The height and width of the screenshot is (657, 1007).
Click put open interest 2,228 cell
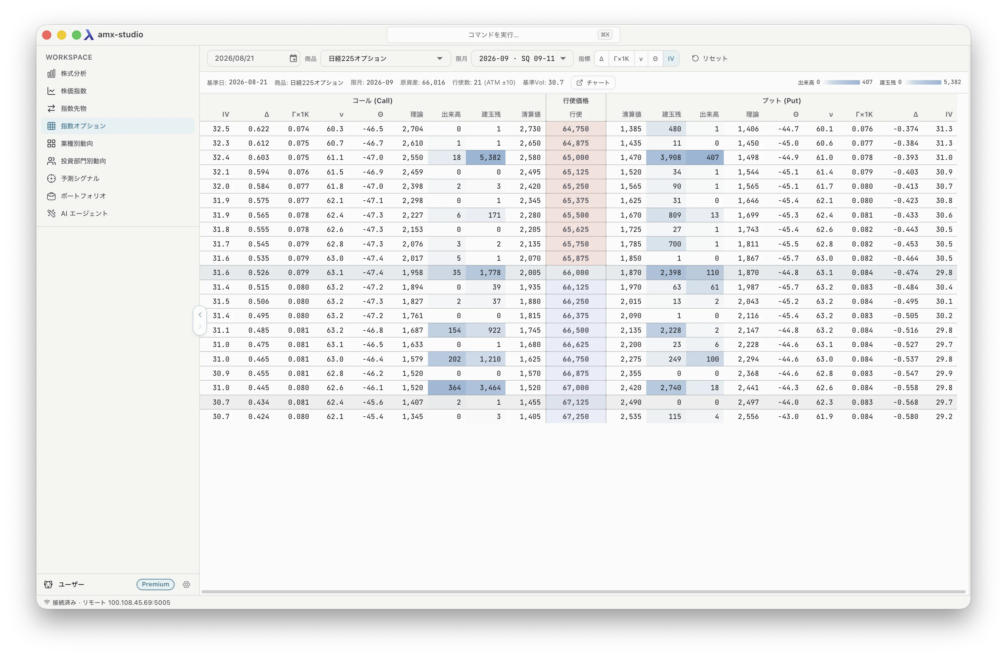[x=666, y=330]
